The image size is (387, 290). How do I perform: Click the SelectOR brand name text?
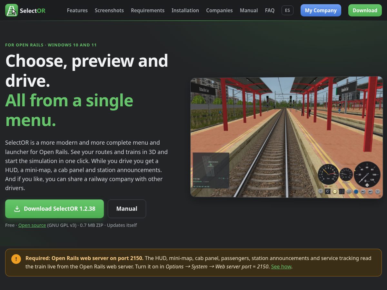pyautogui.click(x=33, y=11)
